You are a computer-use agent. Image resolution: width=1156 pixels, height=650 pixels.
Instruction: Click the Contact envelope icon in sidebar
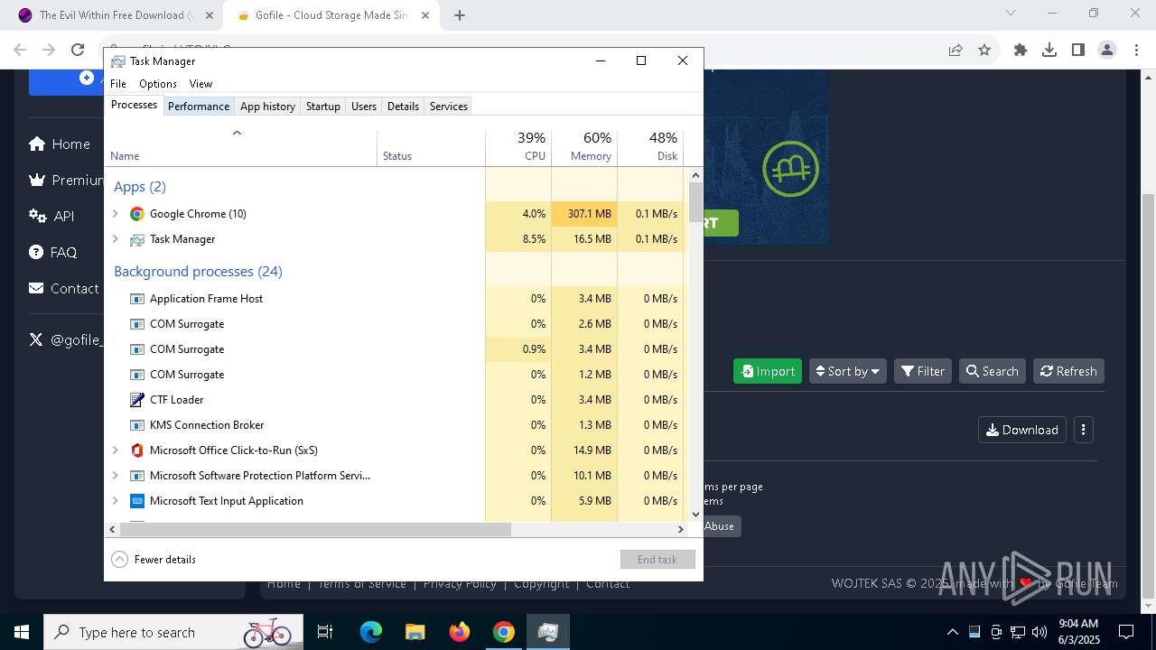pyautogui.click(x=36, y=288)
